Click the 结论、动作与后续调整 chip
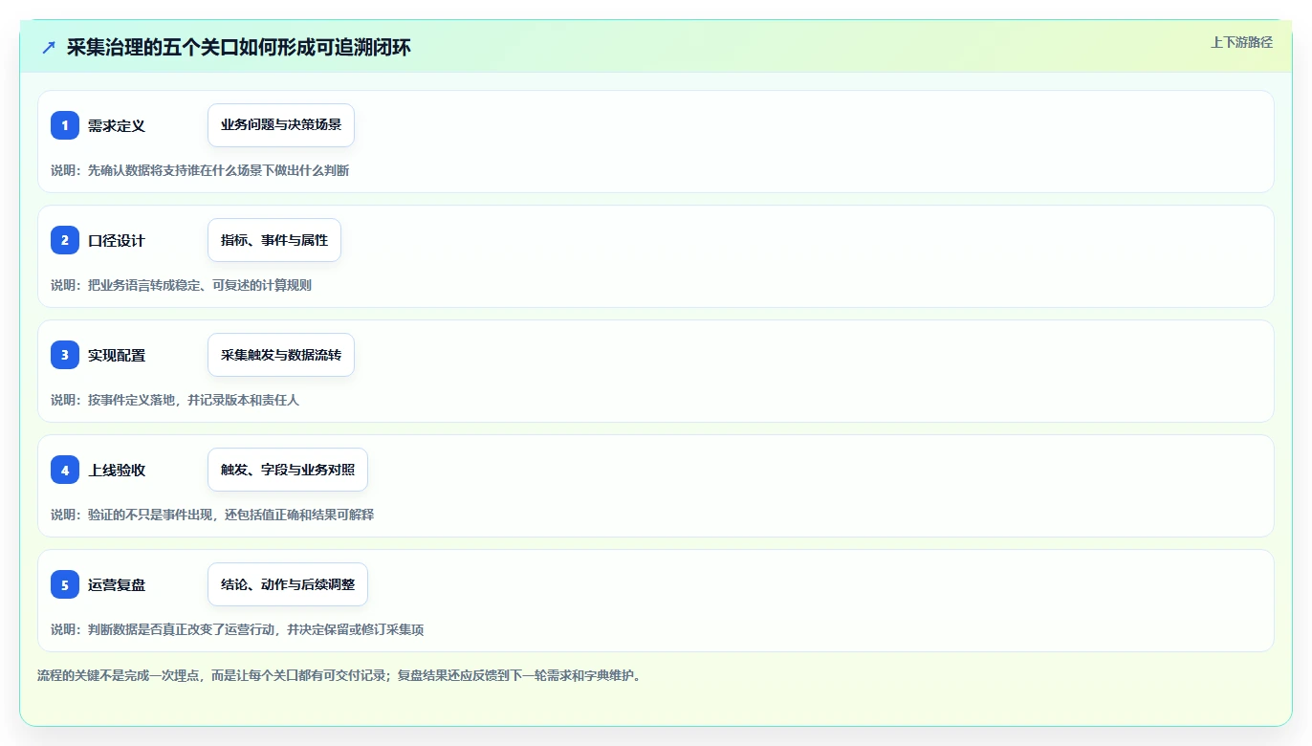Viewport: 1312px width, 746px height. coord(288,584)
